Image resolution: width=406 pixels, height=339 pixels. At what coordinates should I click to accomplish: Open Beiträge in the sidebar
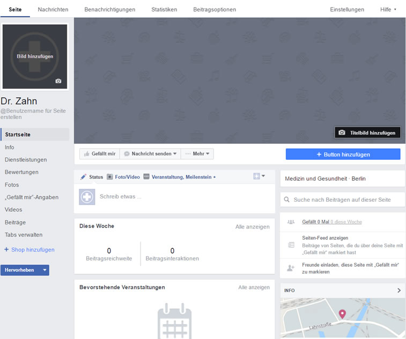(x=15, y=222)
